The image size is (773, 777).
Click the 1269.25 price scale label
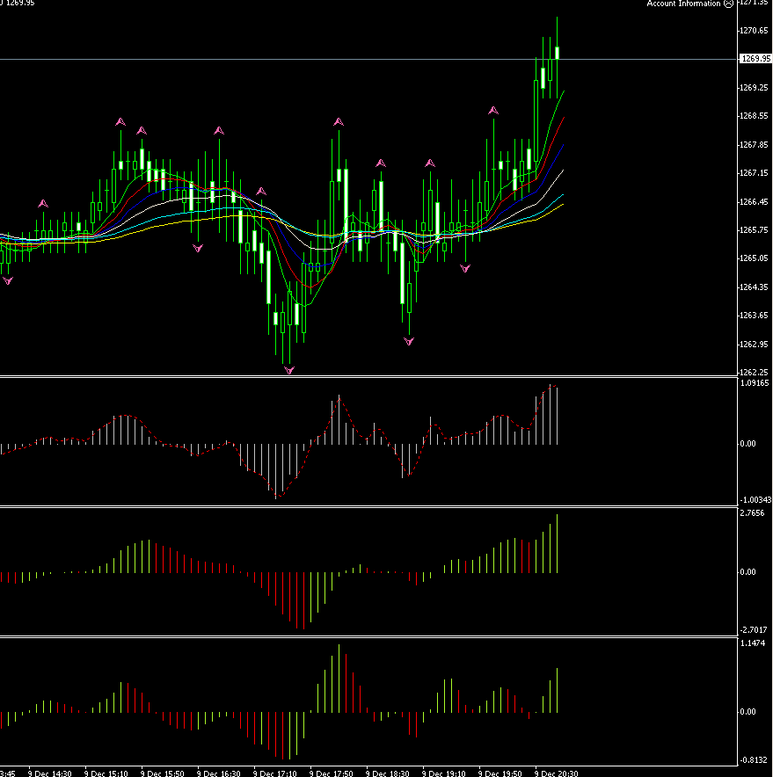point(755,88)
